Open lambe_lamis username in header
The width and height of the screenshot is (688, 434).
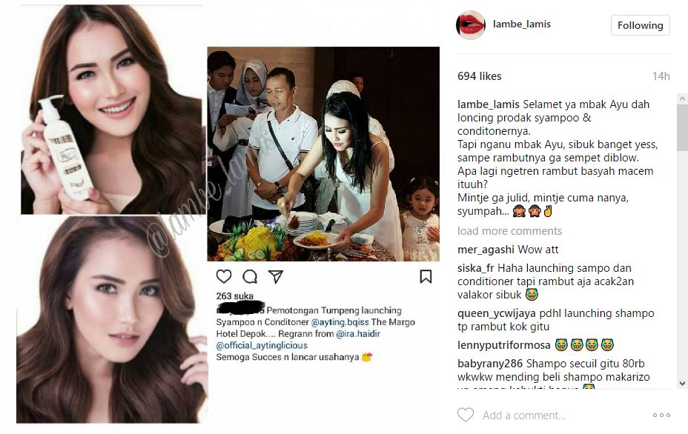[x=522, y=24]
